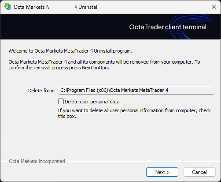Click the 'Octa Markets' title bar text

pyautogui.click(x=29, y=7)
